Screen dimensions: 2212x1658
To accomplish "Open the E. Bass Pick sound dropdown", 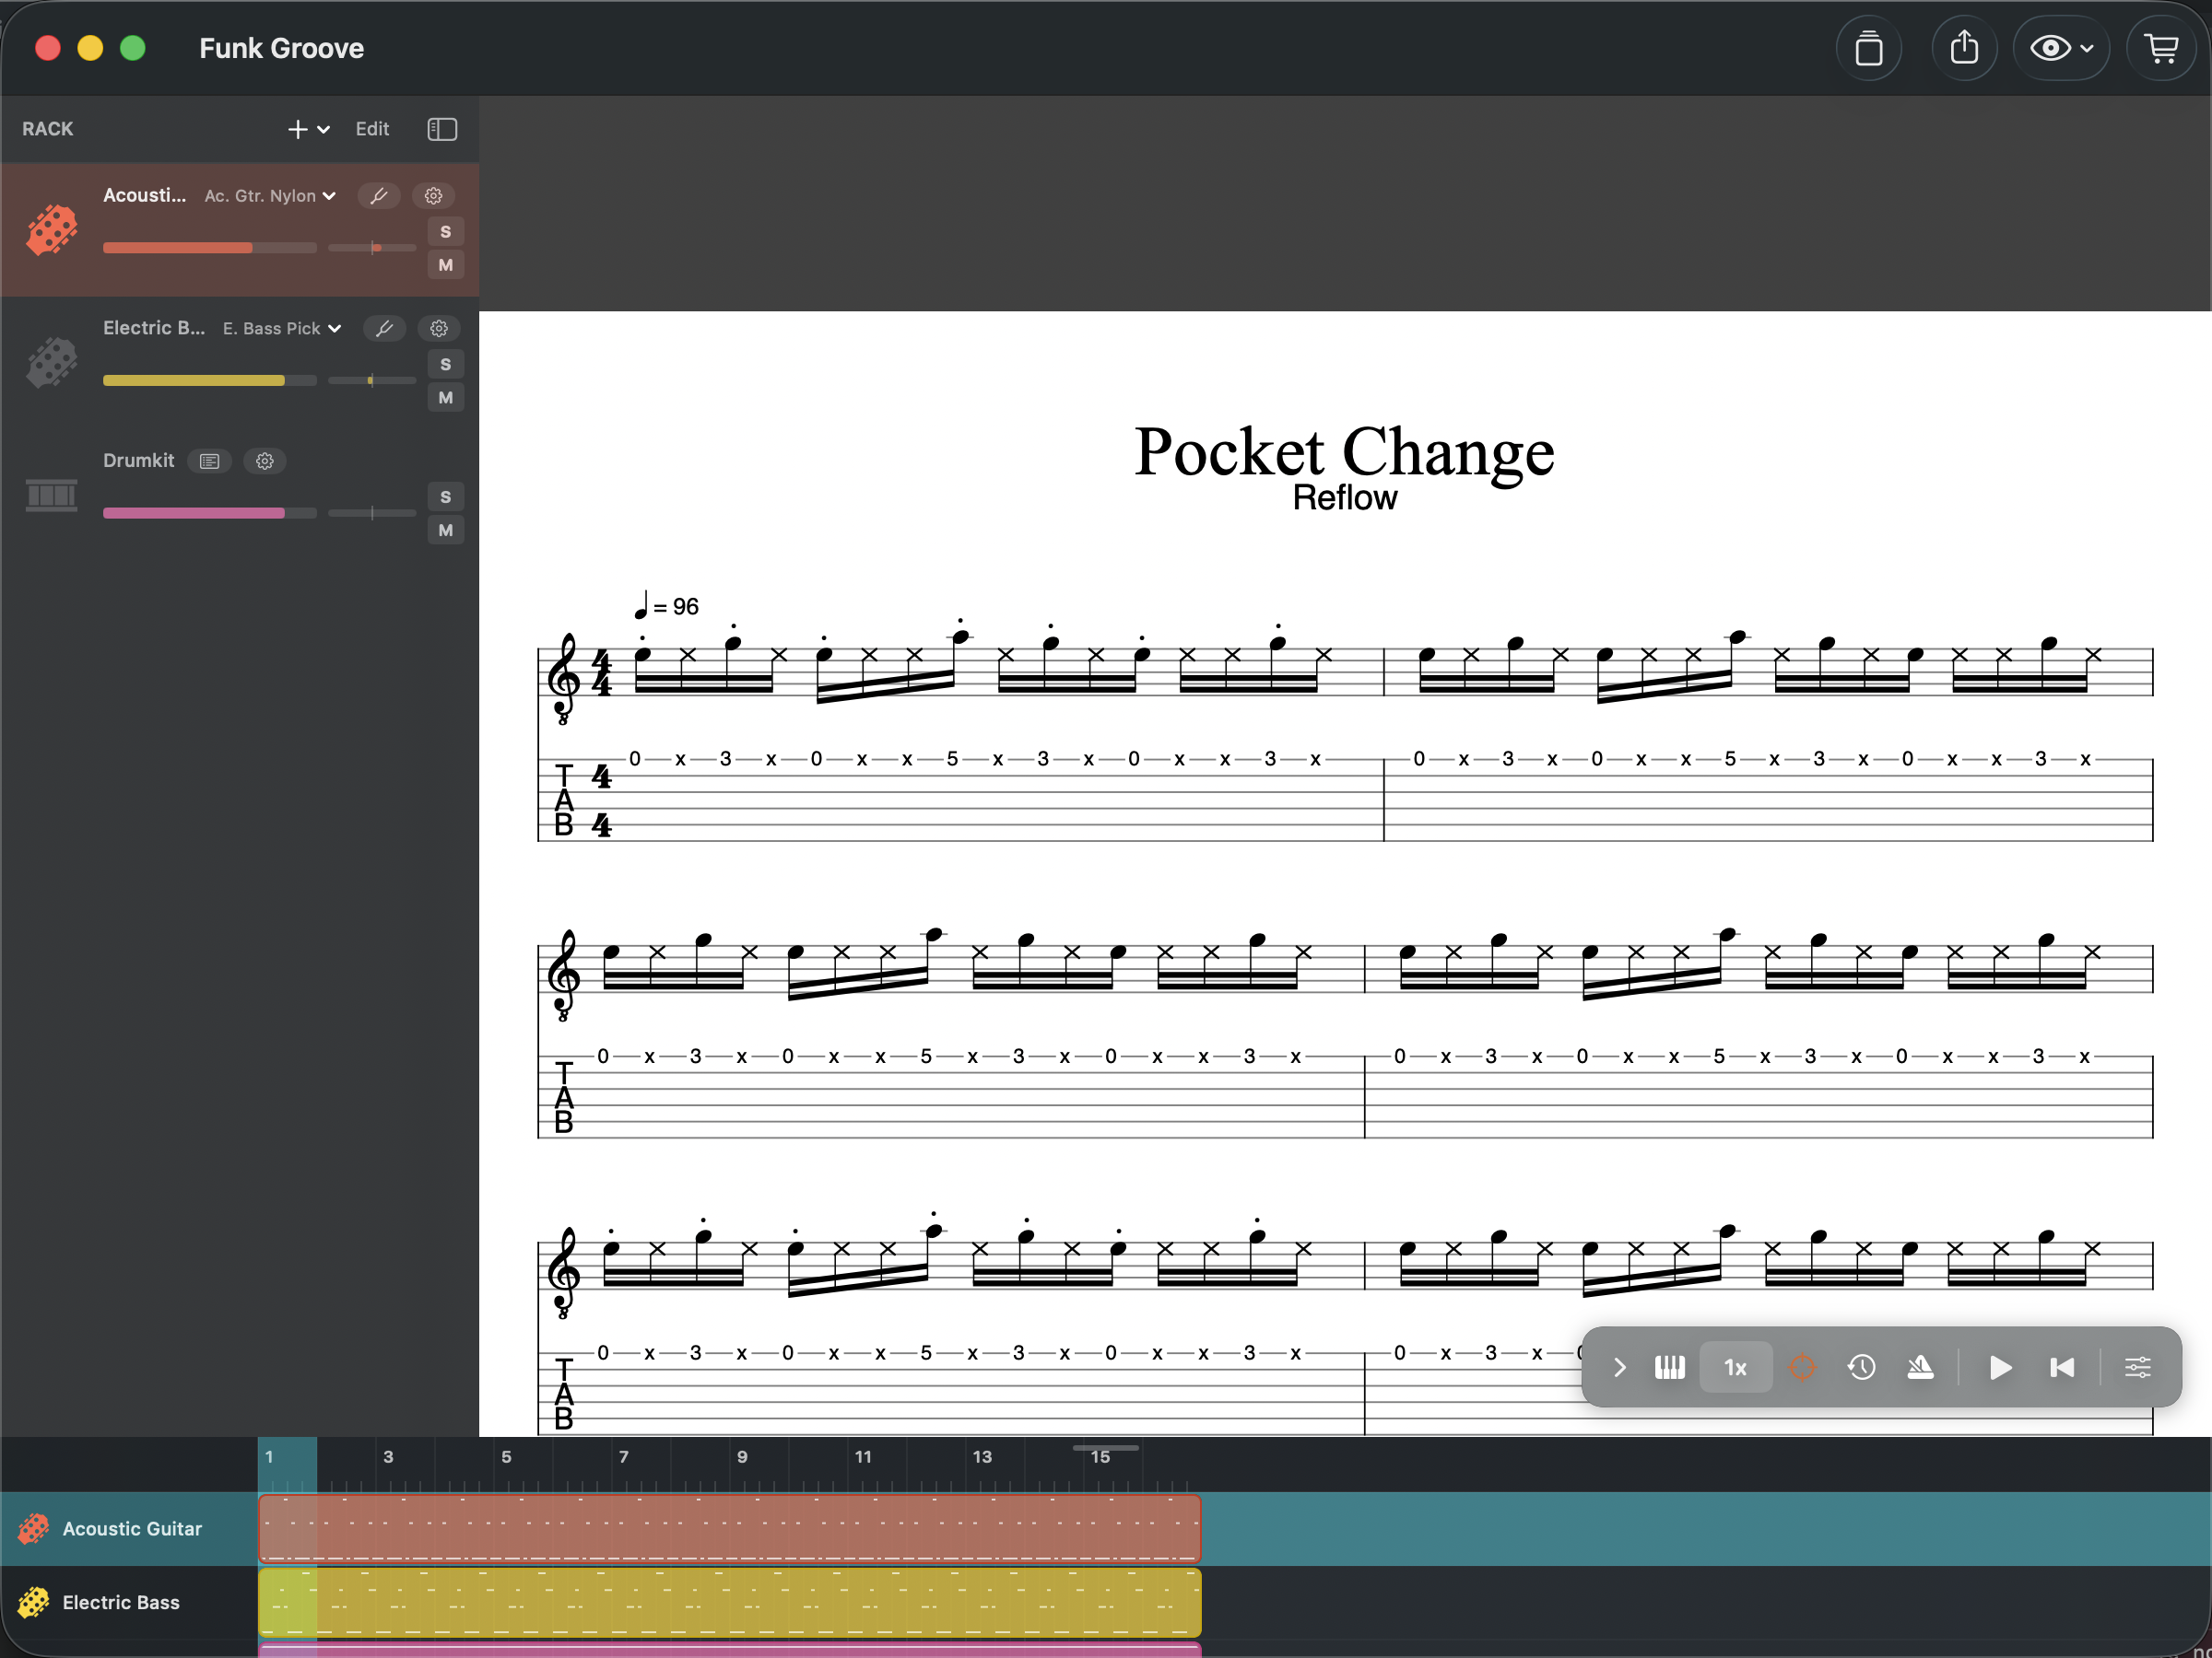I will tap(281, 328).
